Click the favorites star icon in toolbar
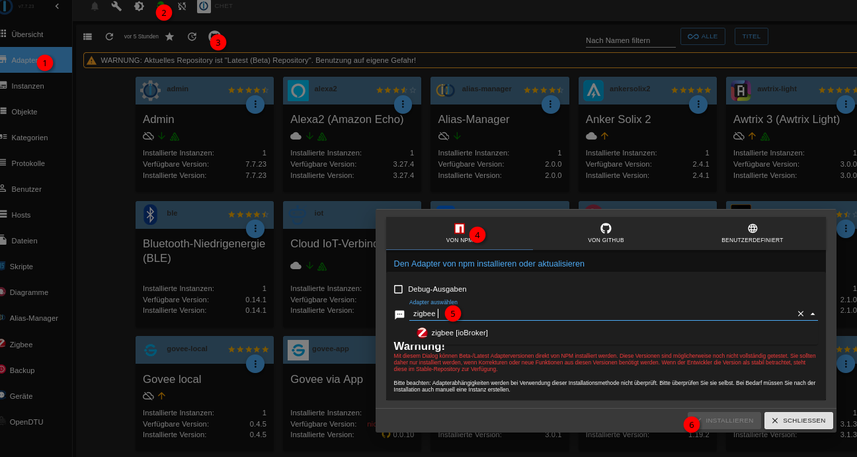 tap(169, 36)
